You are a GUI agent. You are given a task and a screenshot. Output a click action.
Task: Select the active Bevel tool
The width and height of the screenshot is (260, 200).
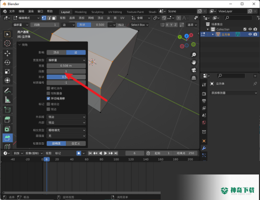(7, 138)
